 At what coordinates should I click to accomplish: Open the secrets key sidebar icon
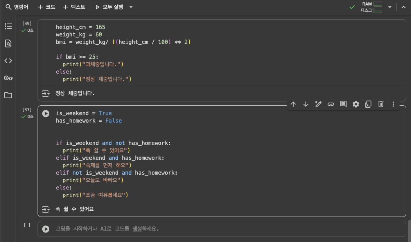coord(8,78)
